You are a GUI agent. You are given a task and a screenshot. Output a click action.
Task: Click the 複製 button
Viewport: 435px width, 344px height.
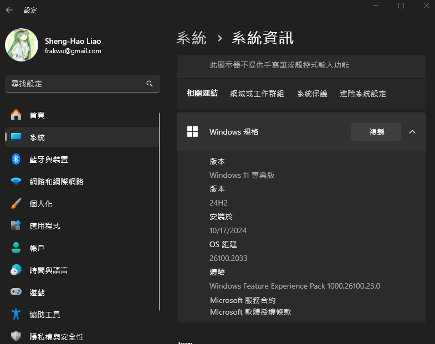pyautogui.click(x=376, y=132)
